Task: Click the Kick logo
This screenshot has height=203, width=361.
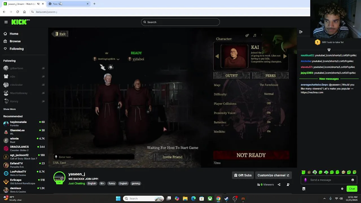Action: pyautogui.click(x=21, y=22)
